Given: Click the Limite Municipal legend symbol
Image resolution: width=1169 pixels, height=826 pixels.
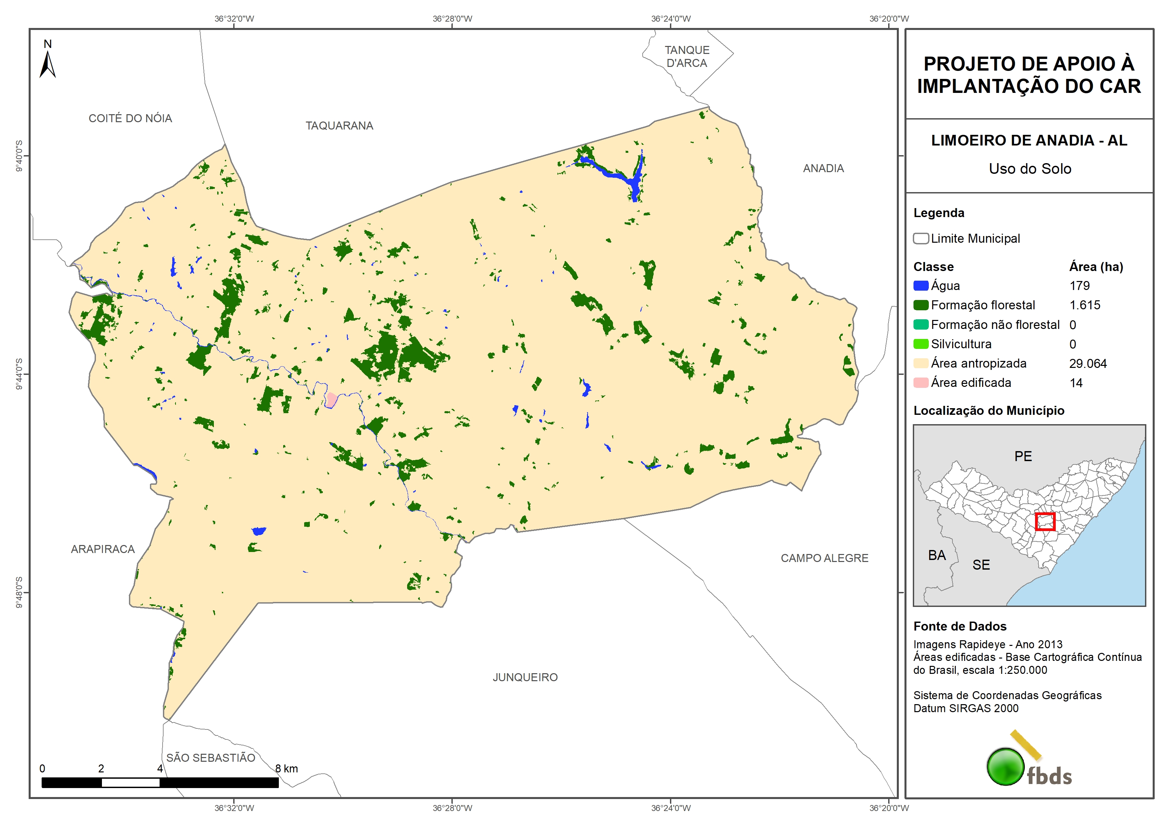Looking at the screenshot, I should click(920, 239).
